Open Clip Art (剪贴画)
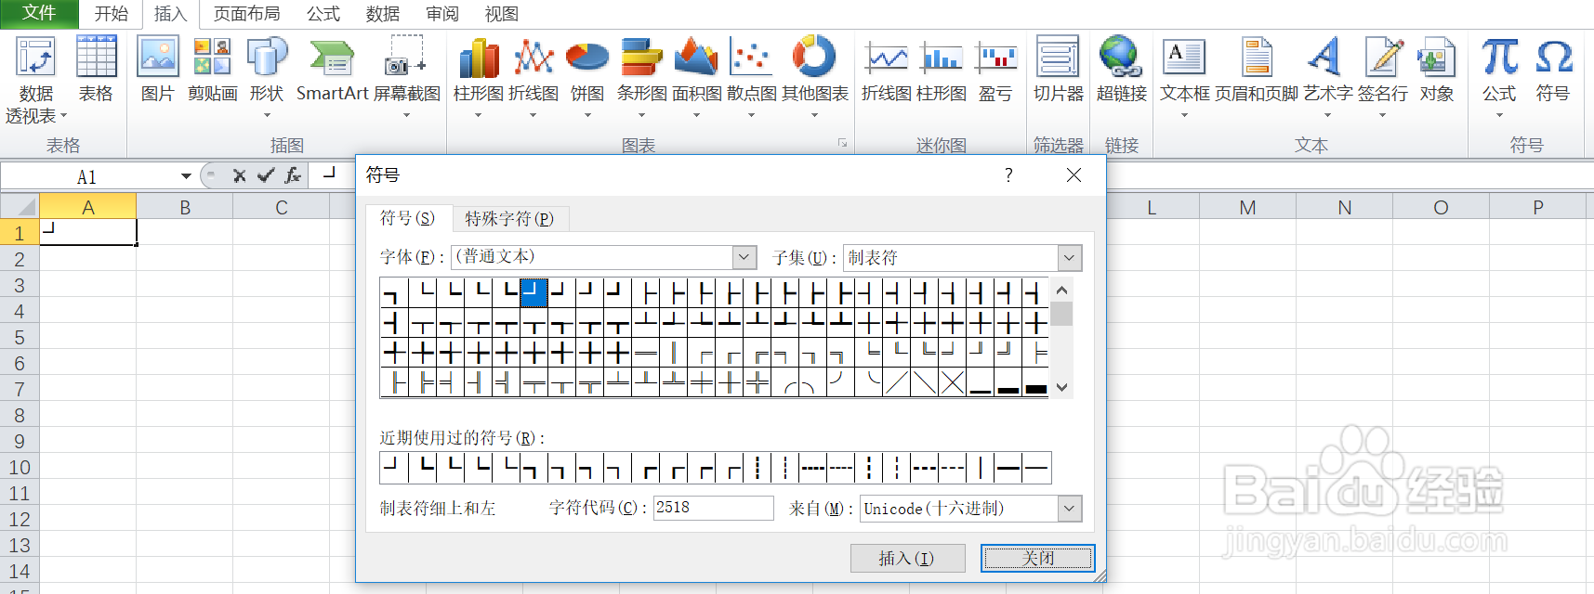Screen dimensions: 1594x594 point(212,71)
